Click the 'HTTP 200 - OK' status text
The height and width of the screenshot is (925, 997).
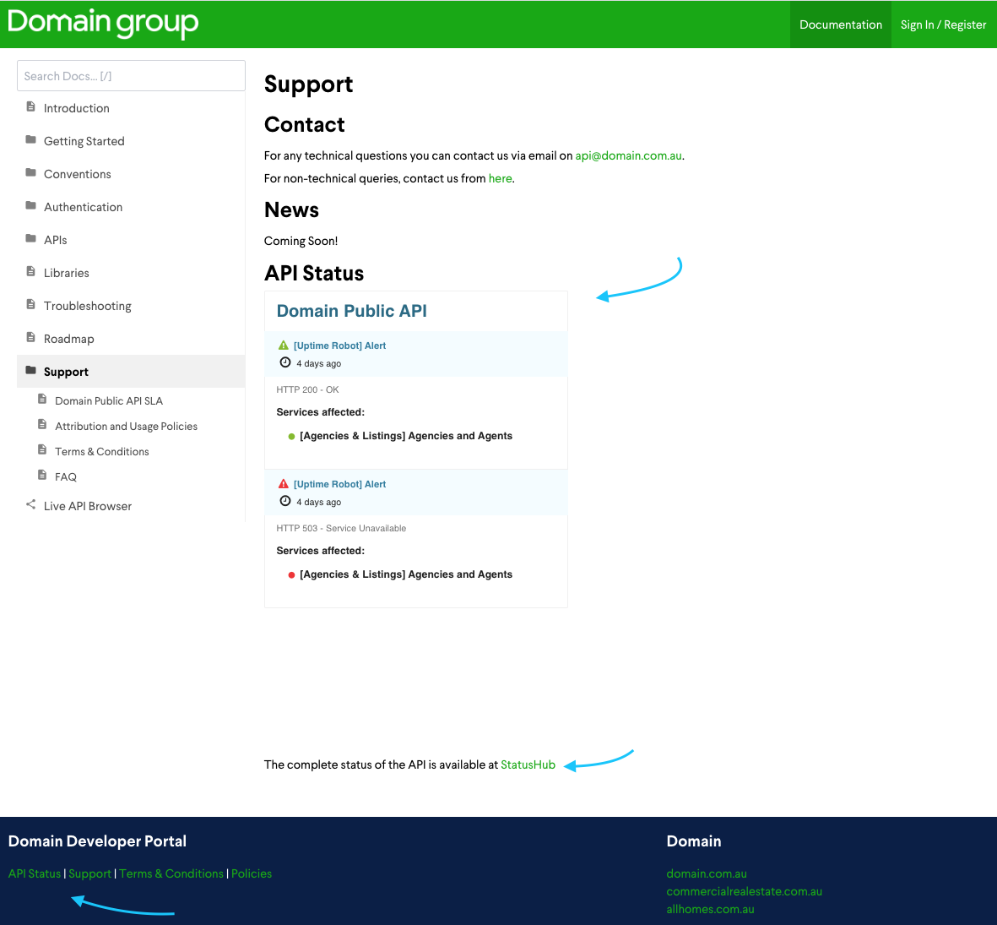pos(308,390)
